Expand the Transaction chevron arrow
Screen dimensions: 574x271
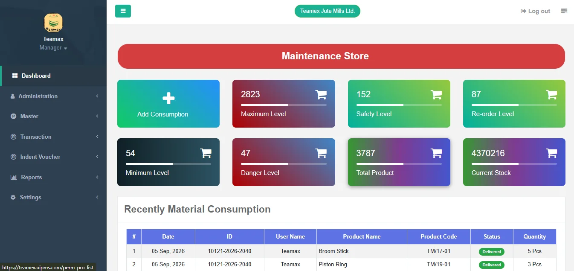tap(97, 137)
